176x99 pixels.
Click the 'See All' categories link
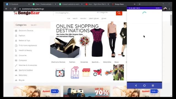(34, 25)
